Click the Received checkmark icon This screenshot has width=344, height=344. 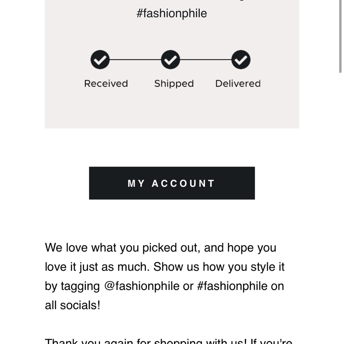pyautogui.click(x=100, y=60)
